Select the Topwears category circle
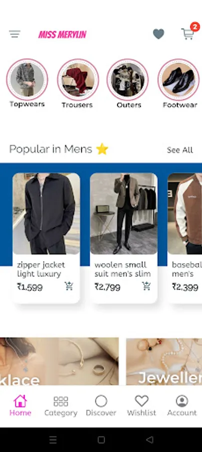 coord(27,79)
